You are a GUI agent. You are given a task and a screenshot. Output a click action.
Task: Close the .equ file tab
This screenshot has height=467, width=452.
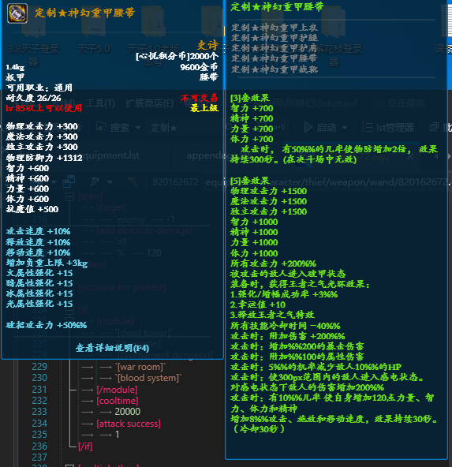pyautogui.click(x=410, y=156)
